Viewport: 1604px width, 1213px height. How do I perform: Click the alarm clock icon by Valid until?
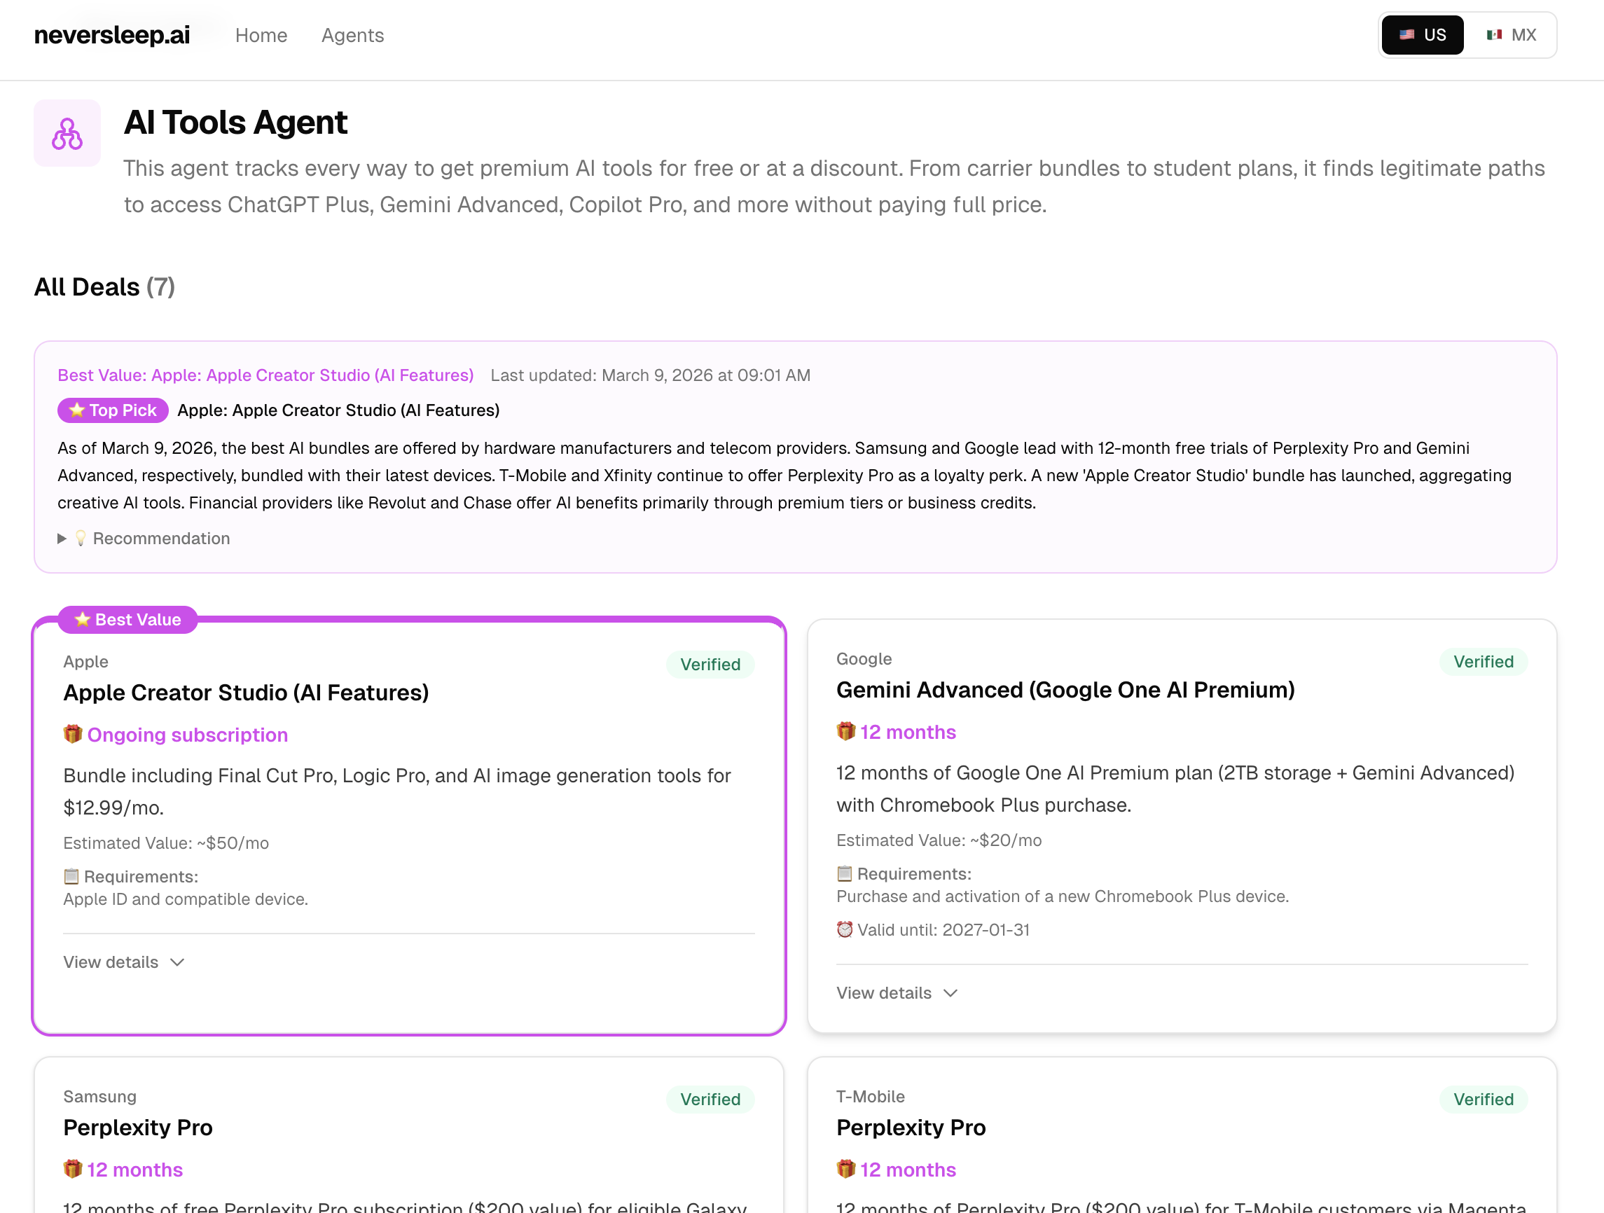click(x=844, y=929)
